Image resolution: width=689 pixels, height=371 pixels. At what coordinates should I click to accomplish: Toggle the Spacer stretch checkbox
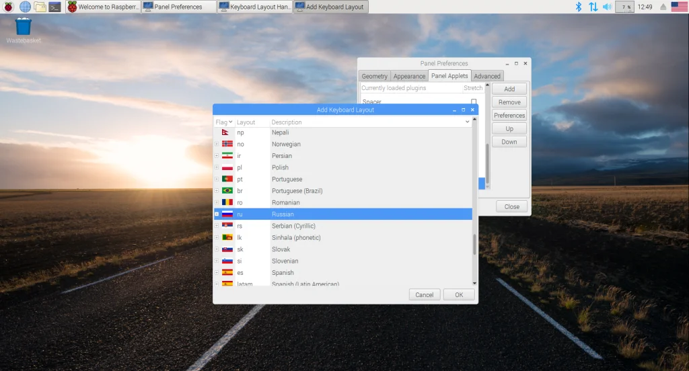[x=474, y=102]
